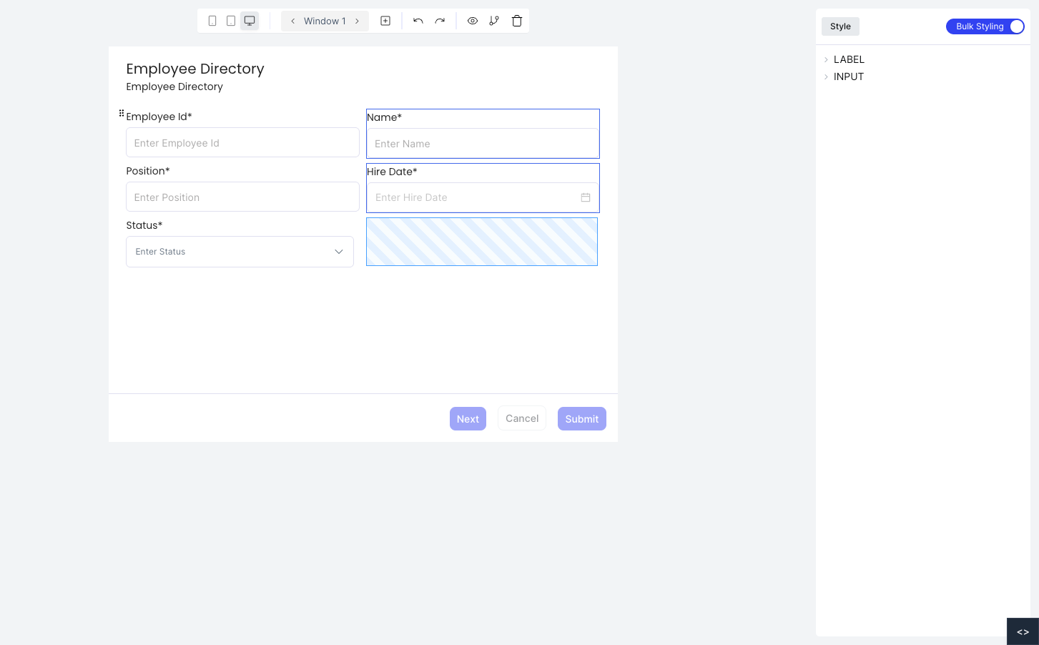This screenshot has height=645, width=1039.
Task: Switch to mobile preview mode
Action: pos(212,21)
